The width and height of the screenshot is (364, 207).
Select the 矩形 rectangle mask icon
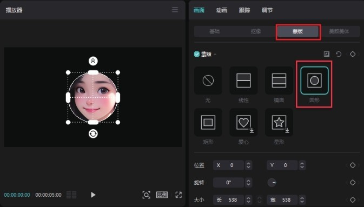tap(208, 122)
